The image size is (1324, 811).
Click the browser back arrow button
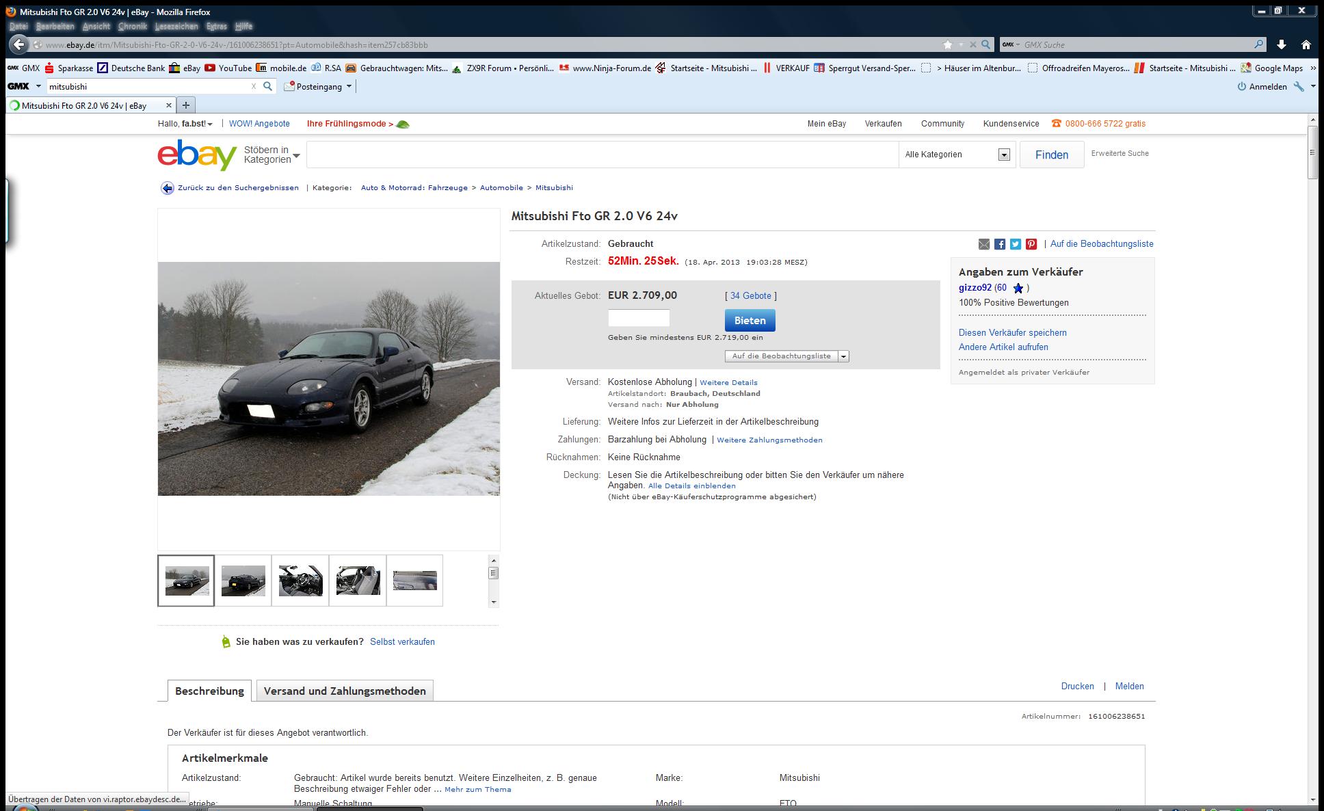click(x=19, y=44)
